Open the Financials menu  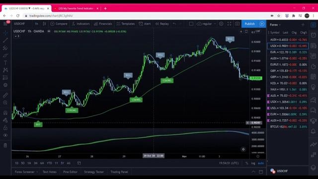tap(103, 24)
